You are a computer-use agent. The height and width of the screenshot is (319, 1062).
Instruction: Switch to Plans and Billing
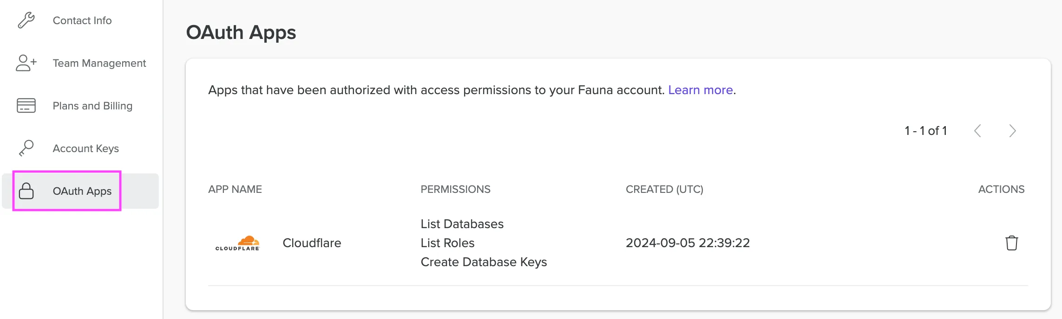pyautogui.click(x=92, y=106)
